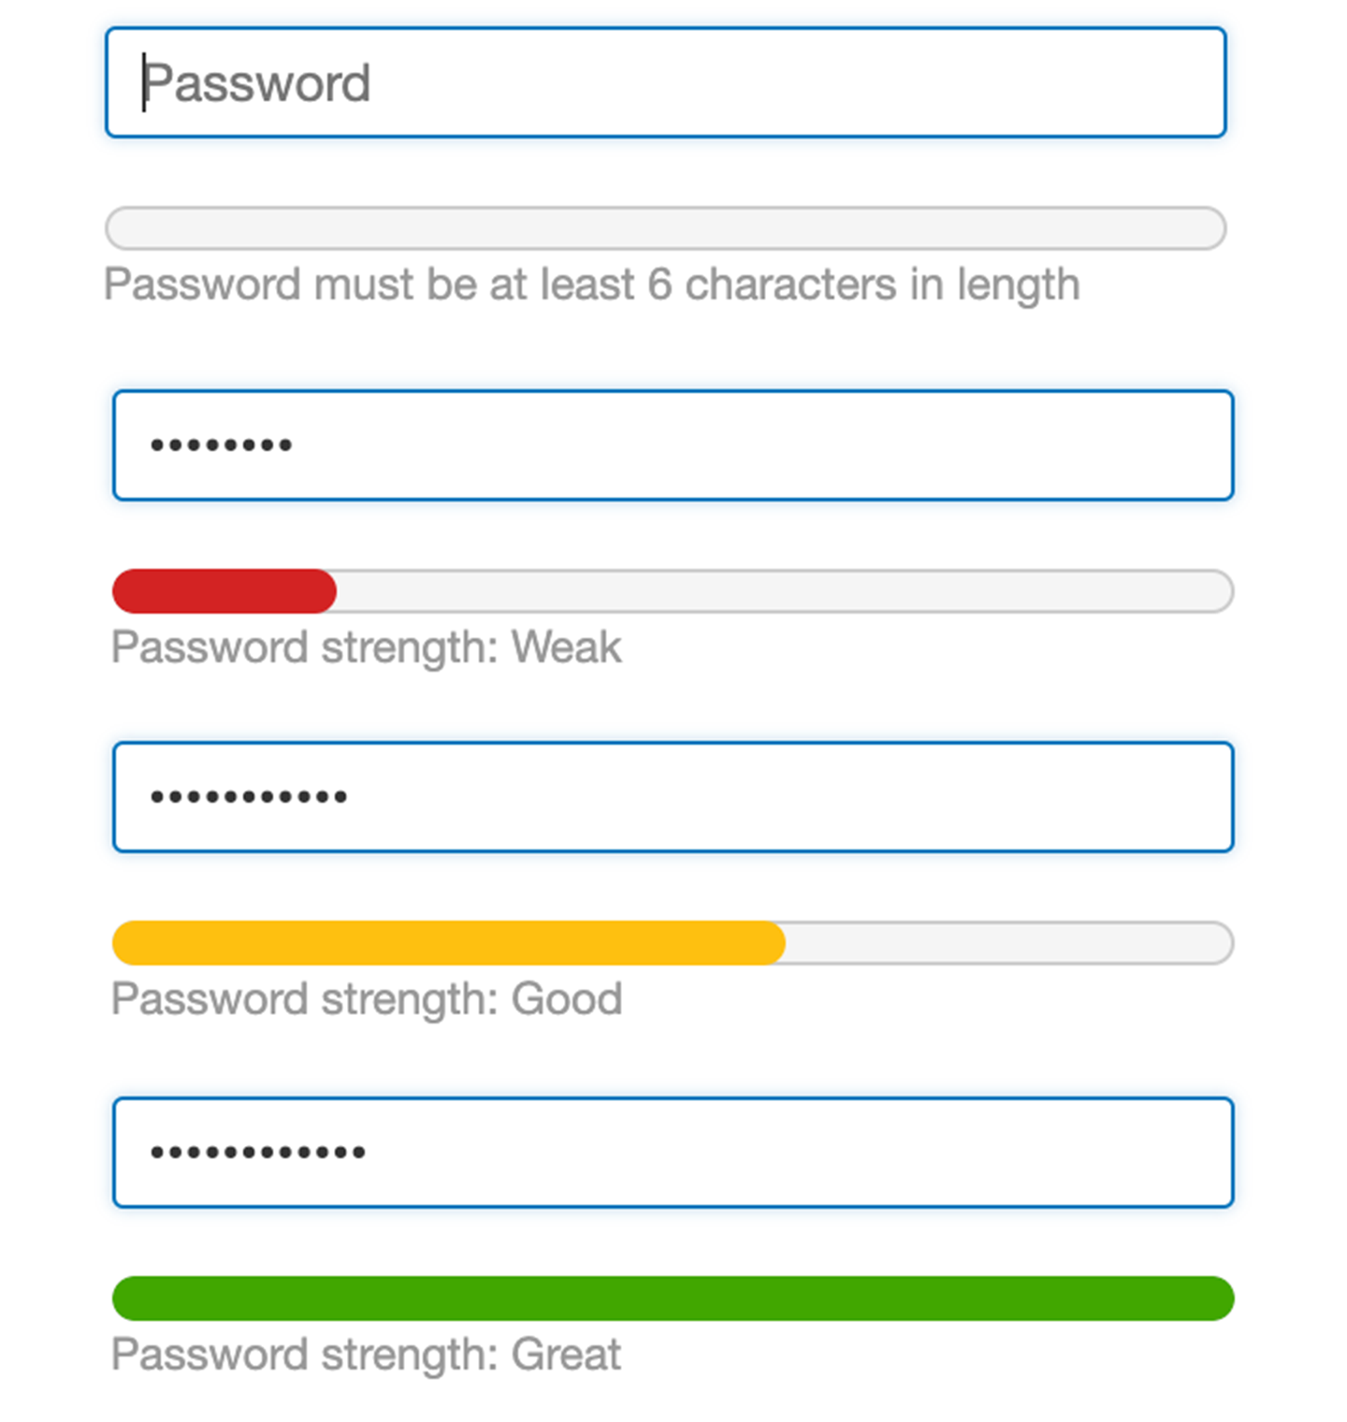Click the word 'Great' in the strength label
Image resolution: width=1347 pixels, height=1422 pixels.
[x=566, y=1355]
